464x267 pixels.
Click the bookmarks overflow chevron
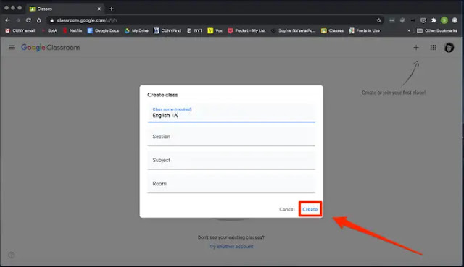pyautogui.click(x=409, y=30)
